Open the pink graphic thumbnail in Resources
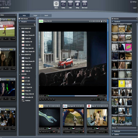The image size is (138, 138). pos(128,47)
